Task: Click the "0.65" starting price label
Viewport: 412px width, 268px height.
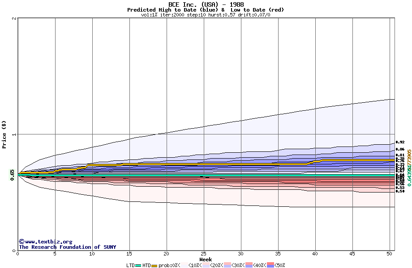Action: click(x=13, y=175)
